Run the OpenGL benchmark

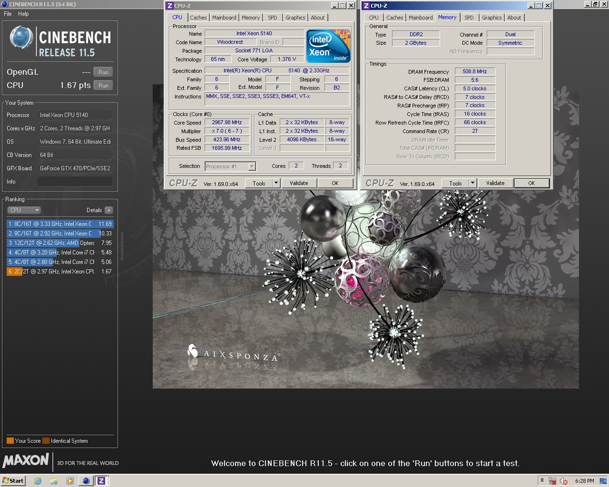(x=103, y=72)
